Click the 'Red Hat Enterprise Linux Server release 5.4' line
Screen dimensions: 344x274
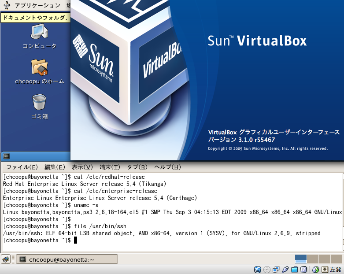click(85, 184)
